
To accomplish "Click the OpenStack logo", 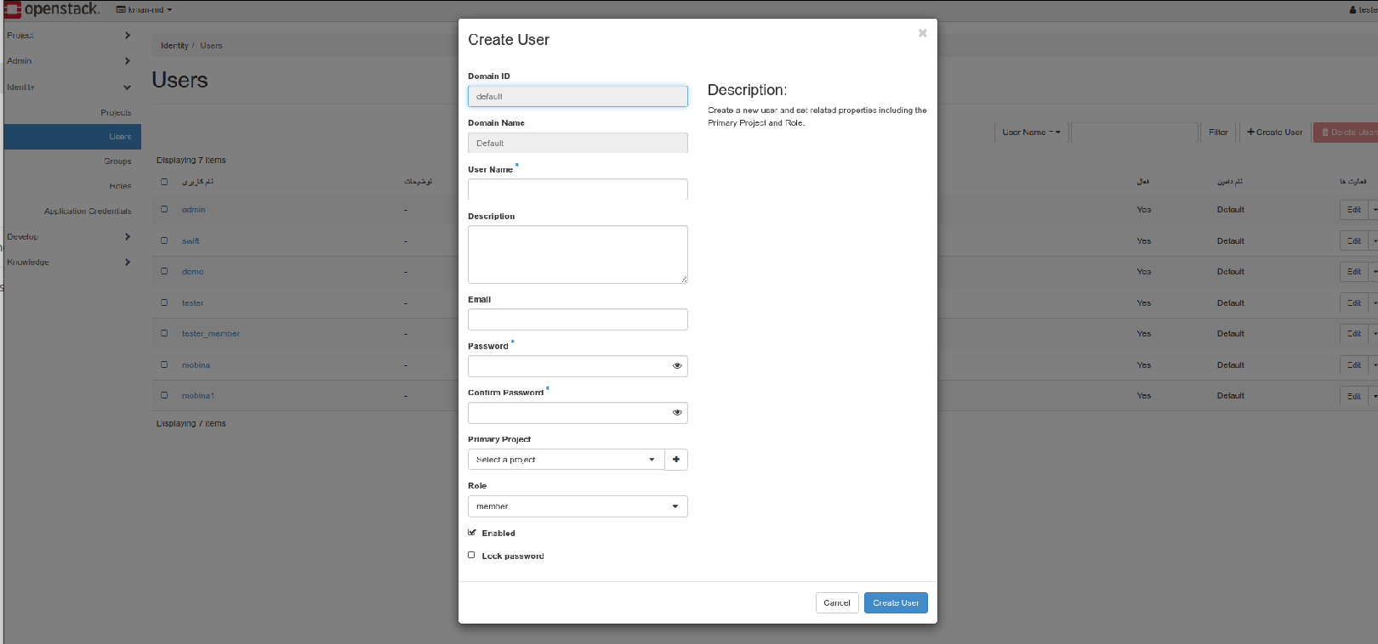I will point(51,9).
